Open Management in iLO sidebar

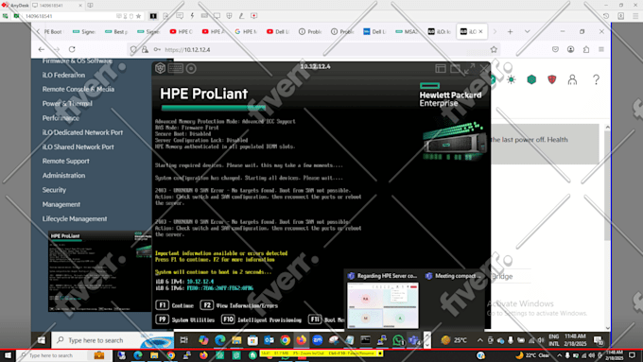click(61, 204)
